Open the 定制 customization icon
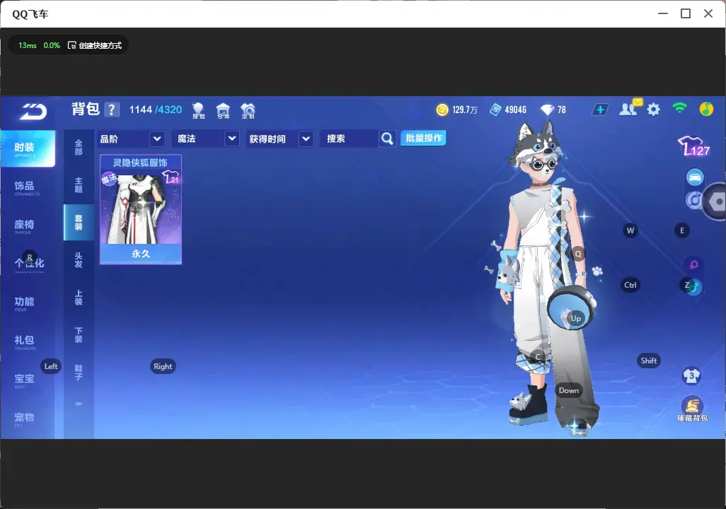The height and width of the screenshot is (509, 726). coord(248,110)
